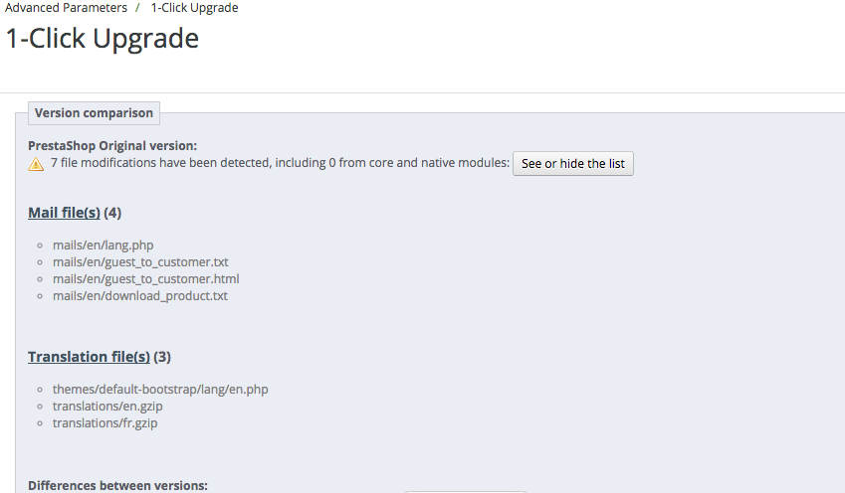
Task: Select the 1-Click Upgrade breadcrumb item
Action: click(x=194, y=8)
